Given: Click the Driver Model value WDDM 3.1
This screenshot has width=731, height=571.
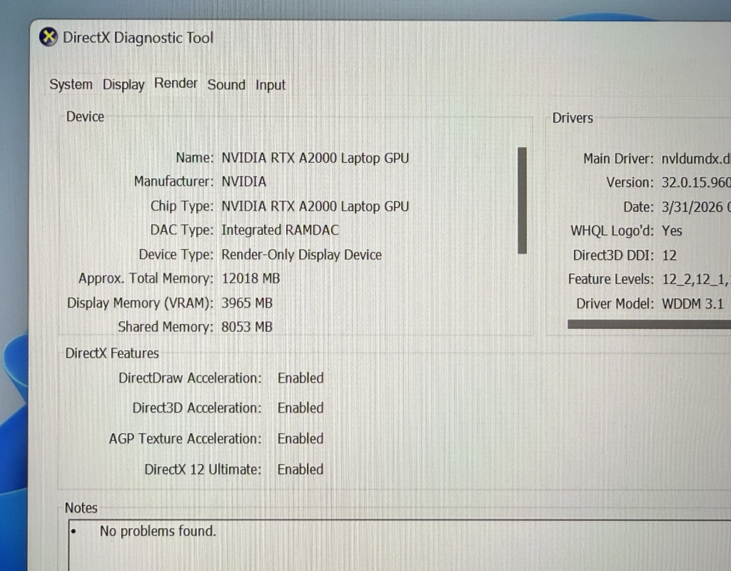Looking at the screenshot, I should (x=692, y=304).
